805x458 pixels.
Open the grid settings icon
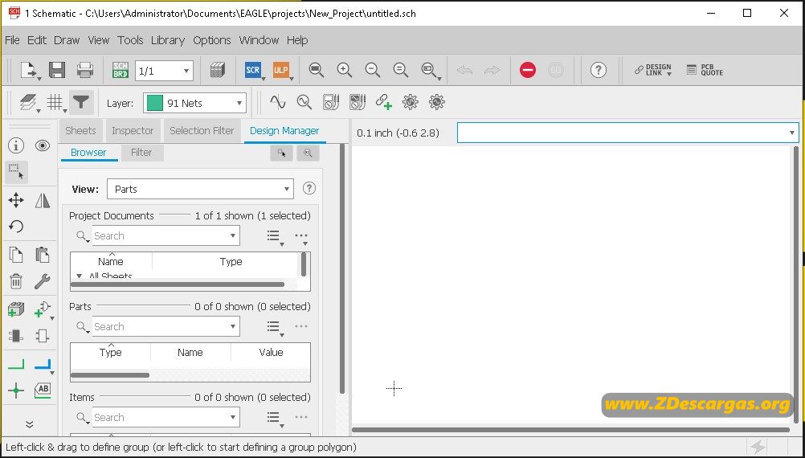coord(55,103)
